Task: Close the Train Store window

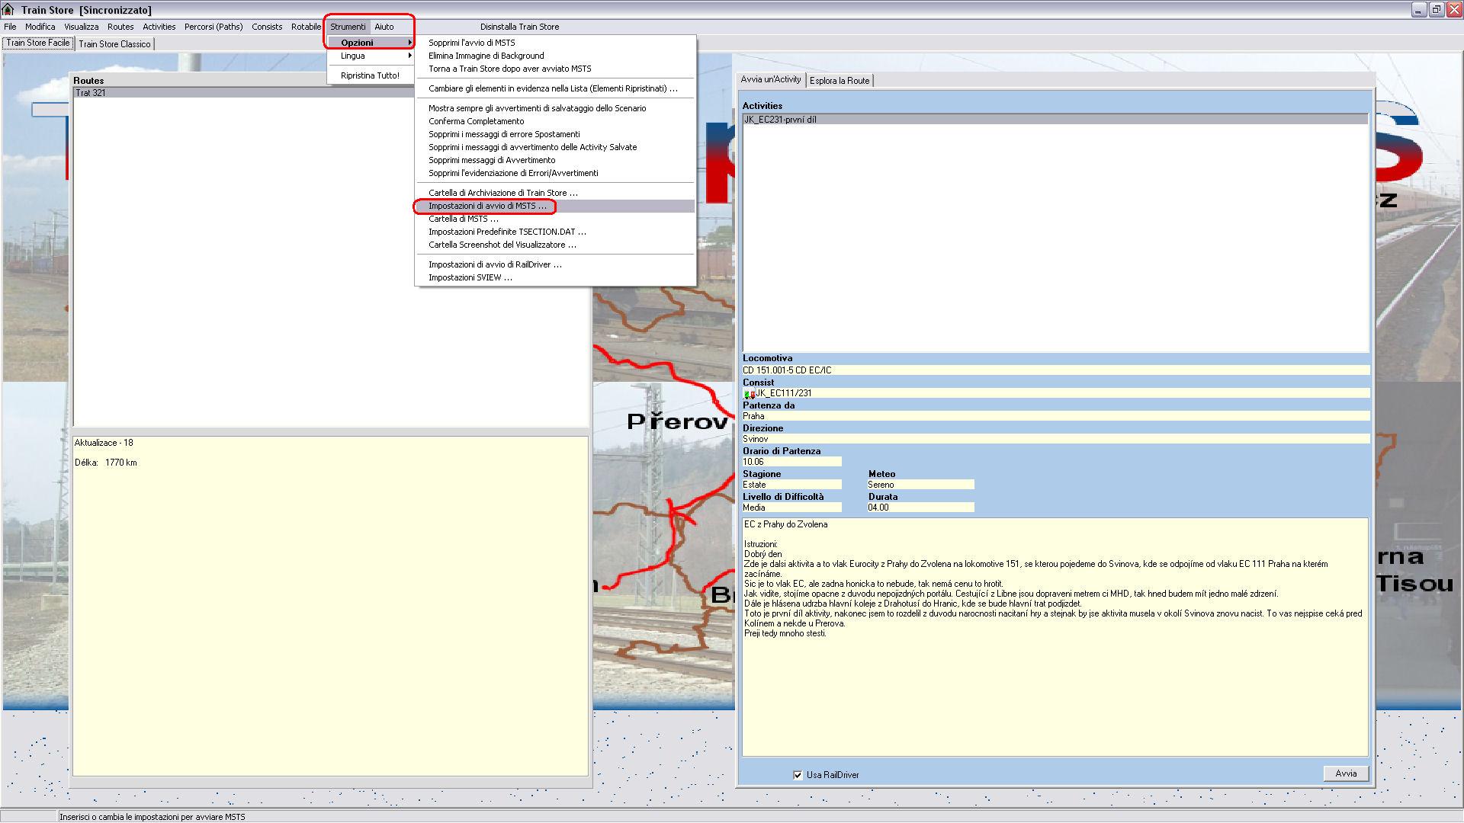Action: 1453,9
